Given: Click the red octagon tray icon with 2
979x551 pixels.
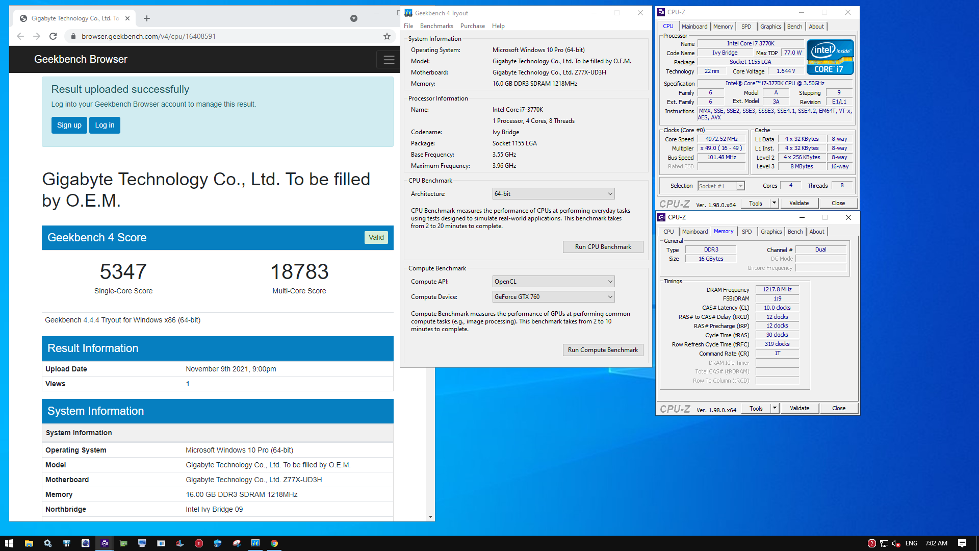Looking at the screenshot, I should click(x=871, y=543).
